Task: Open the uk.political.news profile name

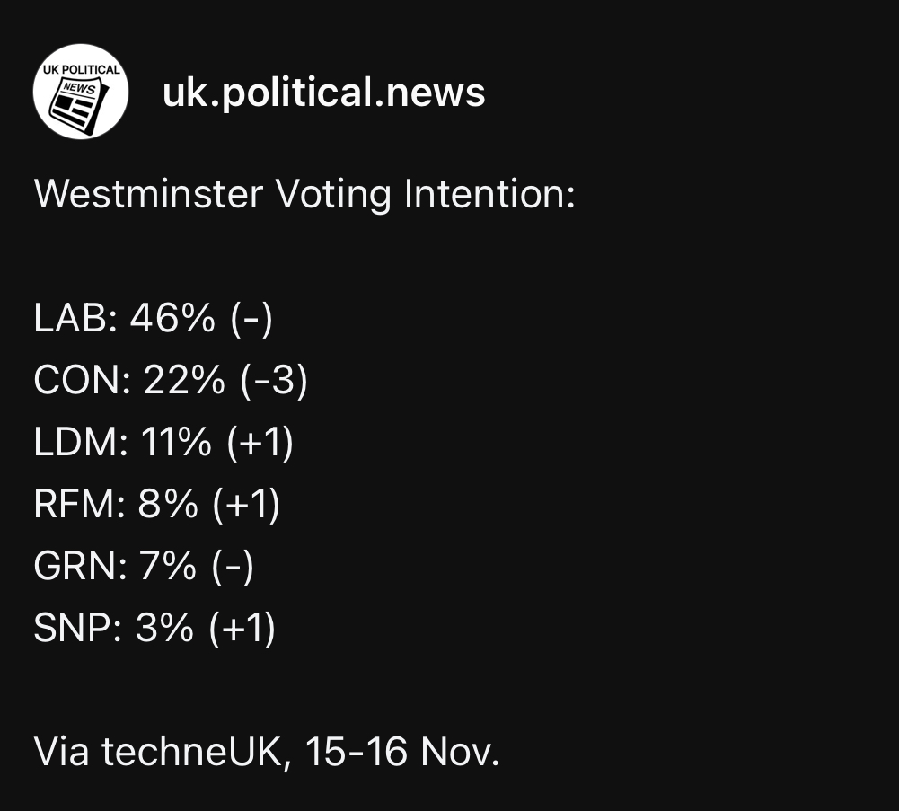Action: pyautogui.click(x=323, y=93)
